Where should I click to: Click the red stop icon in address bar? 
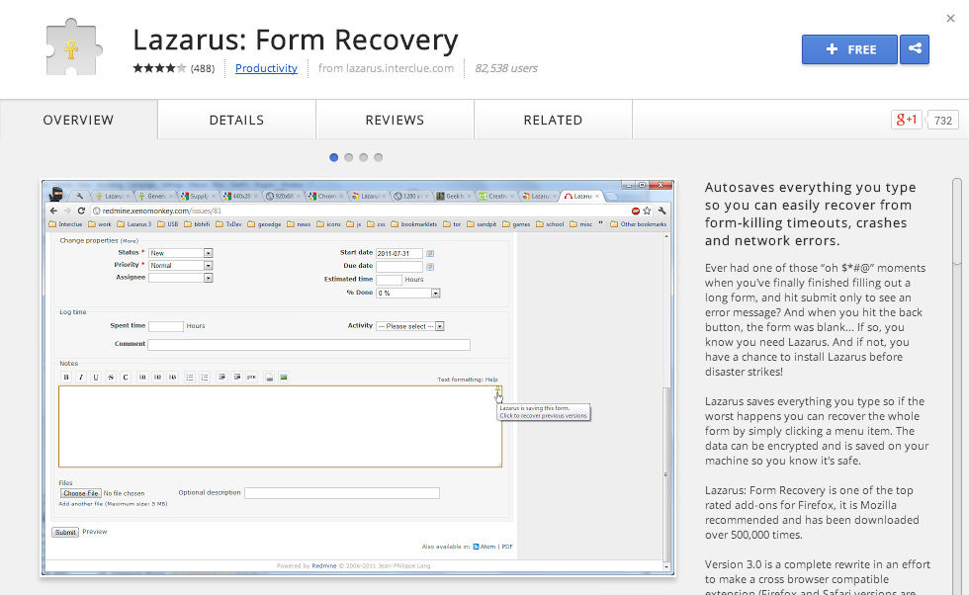click(x=635, y=211)
